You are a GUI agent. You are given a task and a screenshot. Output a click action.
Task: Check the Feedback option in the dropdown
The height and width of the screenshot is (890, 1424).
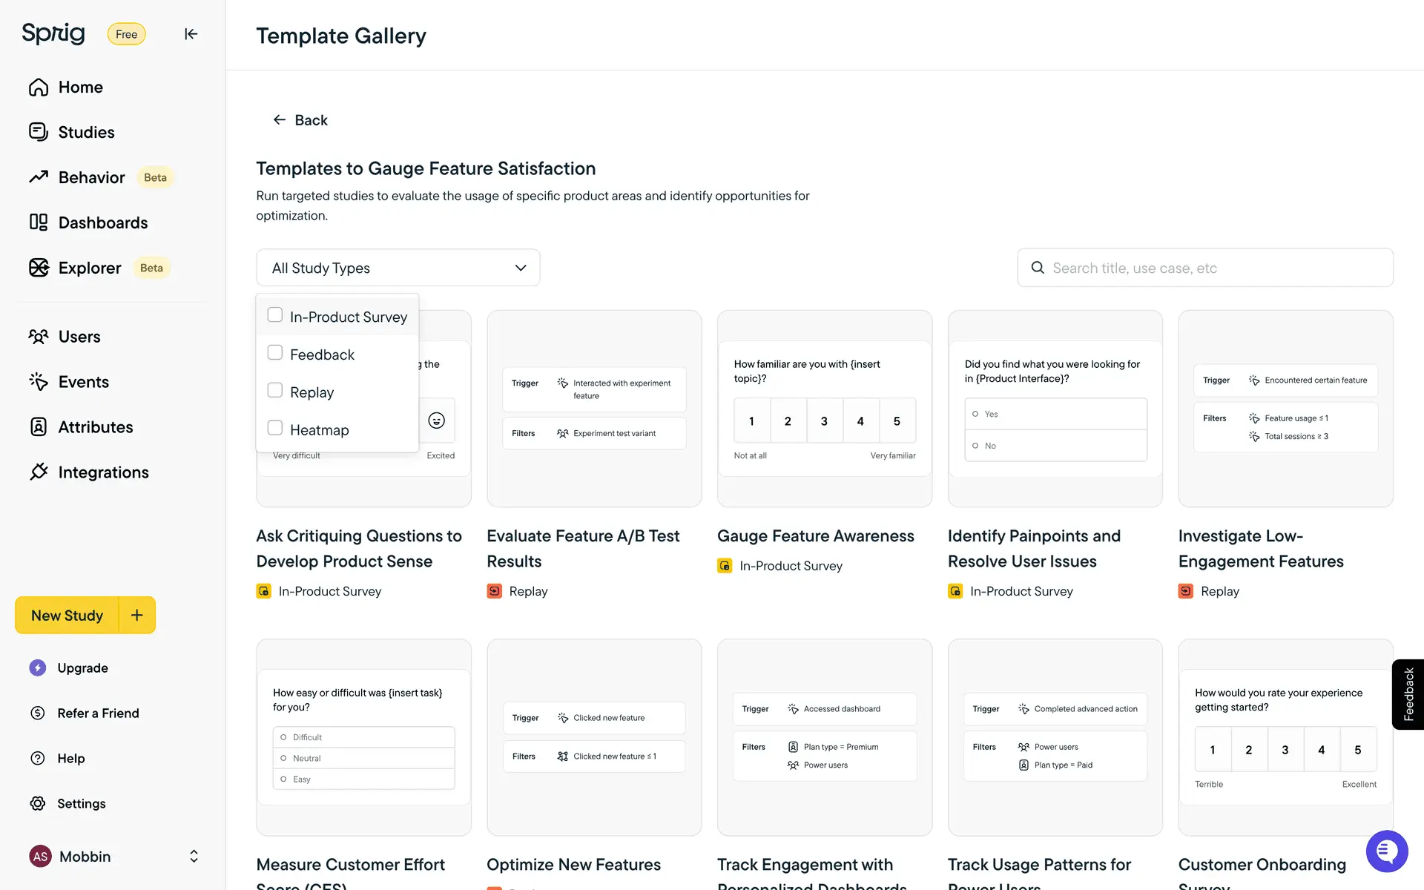click(275, 353)
